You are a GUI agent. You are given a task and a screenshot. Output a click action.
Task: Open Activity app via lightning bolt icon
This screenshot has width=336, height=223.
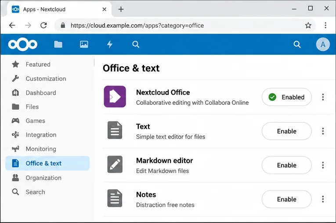[110, 44]
